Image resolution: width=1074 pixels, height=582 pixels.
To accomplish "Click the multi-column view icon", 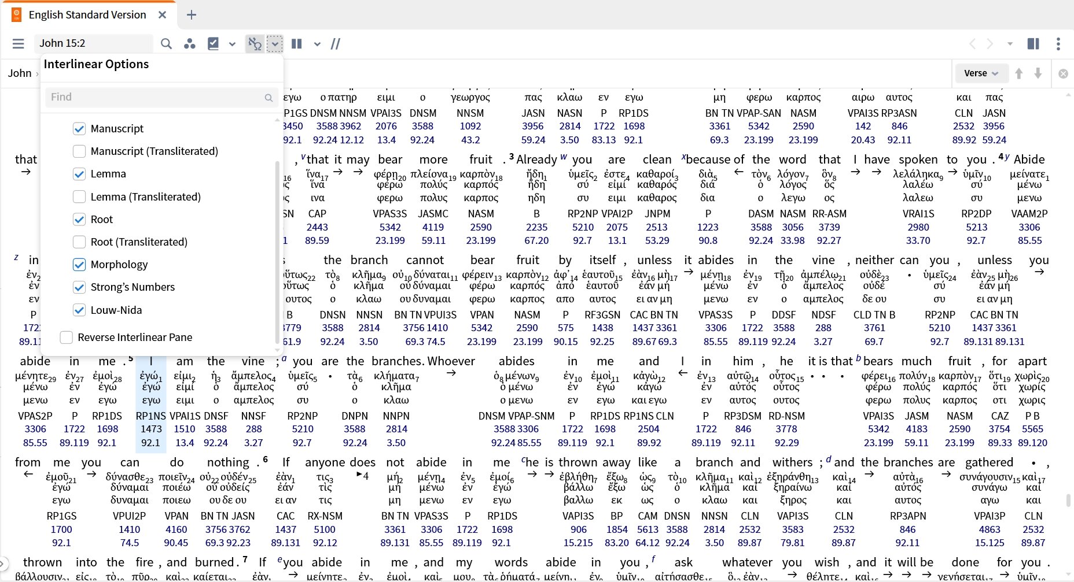I will [x=297, y=44].
